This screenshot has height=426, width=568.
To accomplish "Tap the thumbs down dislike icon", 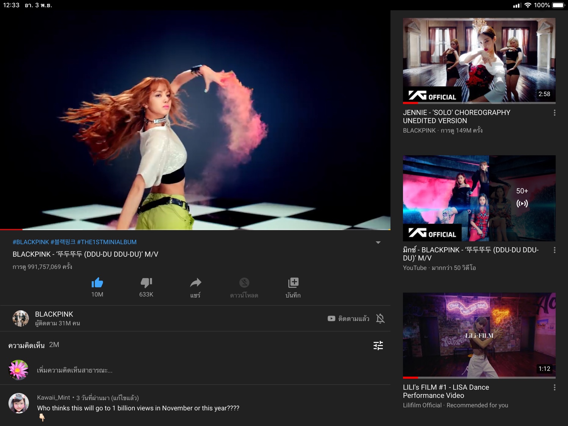I will (x=146, y=282).
